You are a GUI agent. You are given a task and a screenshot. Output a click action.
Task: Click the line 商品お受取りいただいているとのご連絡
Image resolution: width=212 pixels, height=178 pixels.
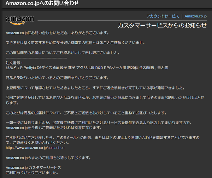57,78
